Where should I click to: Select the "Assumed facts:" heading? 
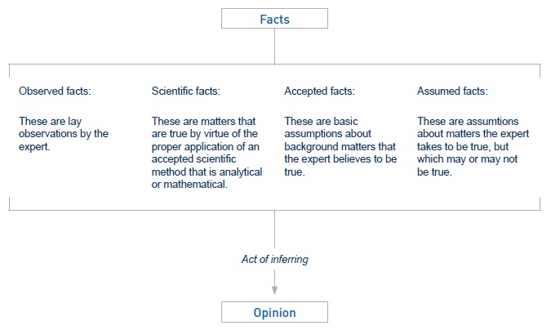(x=451, y=90)
